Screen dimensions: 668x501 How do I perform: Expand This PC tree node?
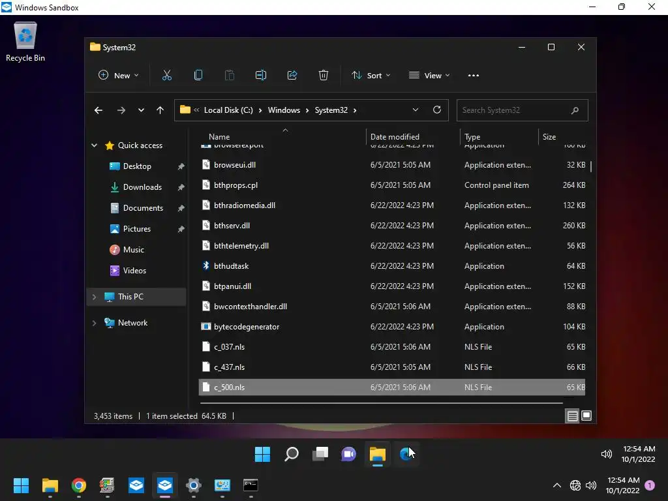[94, 297]
